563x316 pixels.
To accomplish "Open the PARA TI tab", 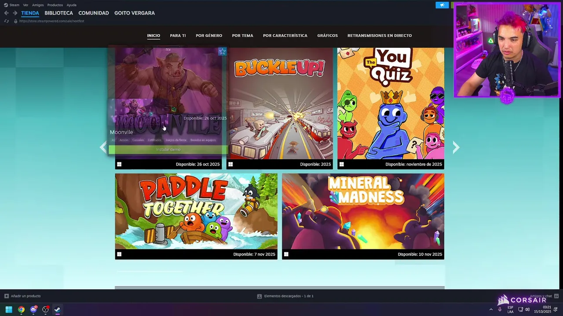I will click(178, 36).
